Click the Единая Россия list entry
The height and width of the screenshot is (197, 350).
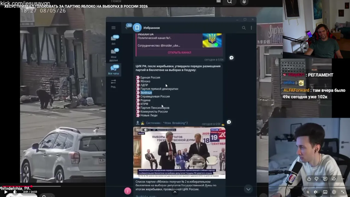coord(150,77)
